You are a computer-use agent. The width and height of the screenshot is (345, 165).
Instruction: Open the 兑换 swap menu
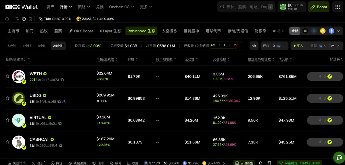click(100, 7)
